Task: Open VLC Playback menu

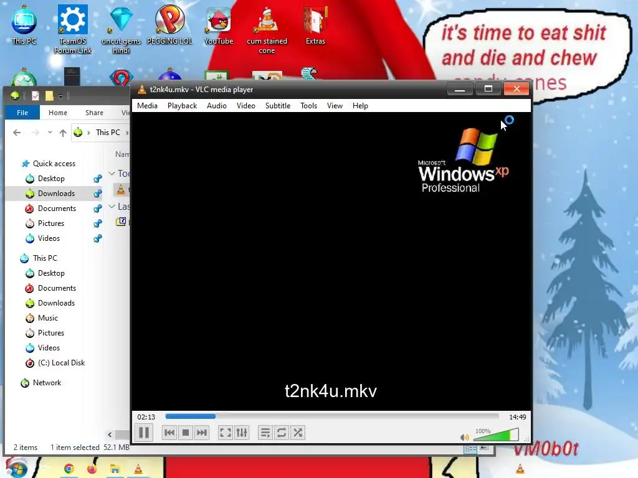Action: point(183,106)
